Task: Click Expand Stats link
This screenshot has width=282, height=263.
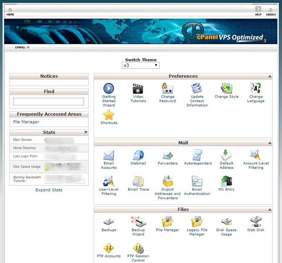Action: 49,190
